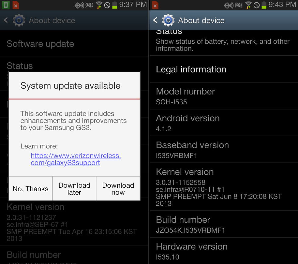Tap NFC icon in left status bar
This screenshot has width=298, height=264.
(x=79, y=5)
